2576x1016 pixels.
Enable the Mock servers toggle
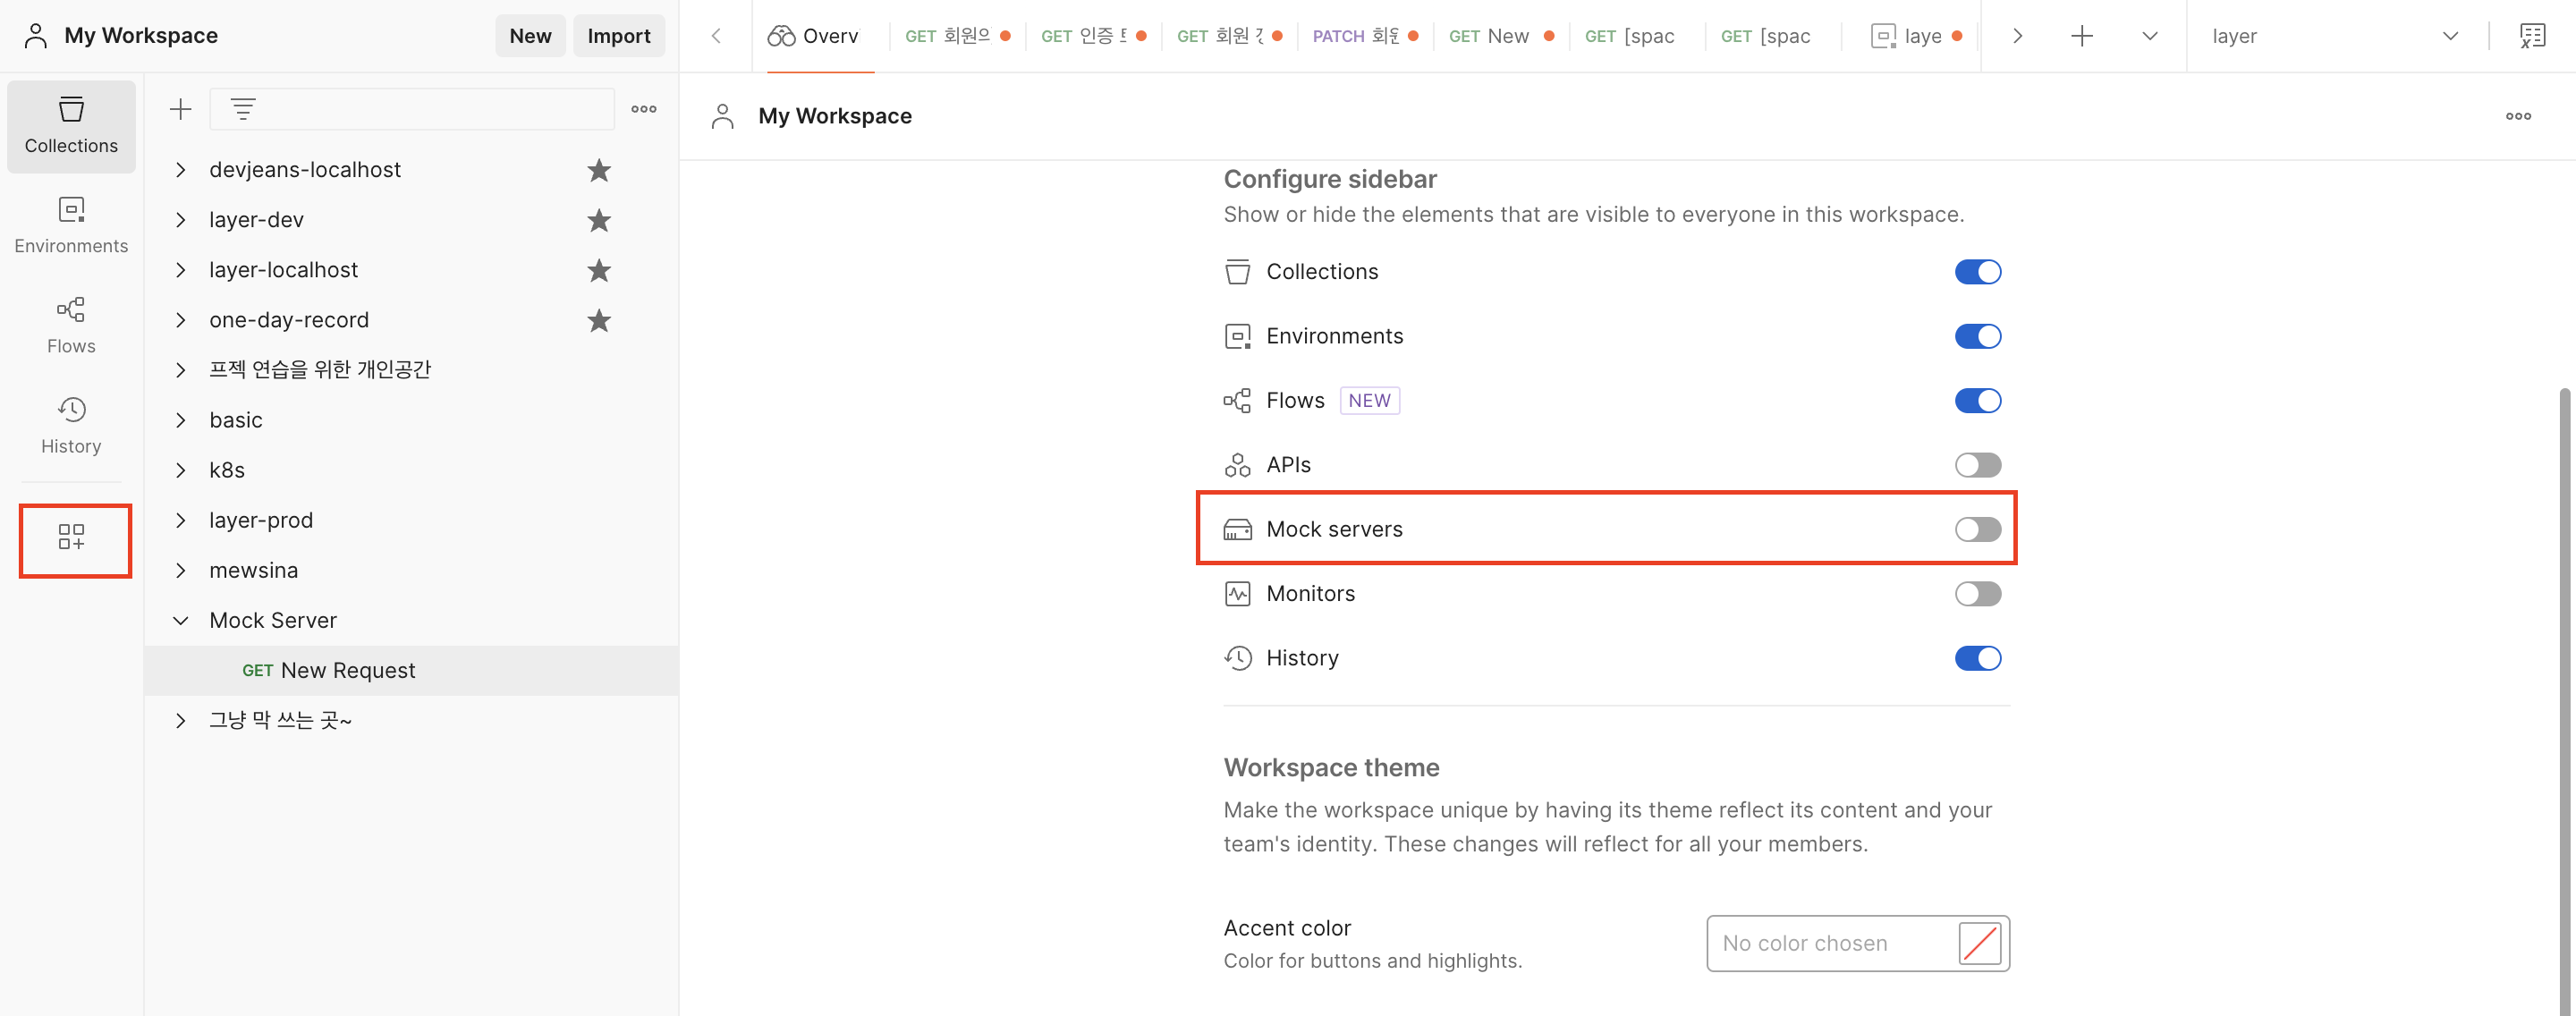click(x=1977, y=529)
